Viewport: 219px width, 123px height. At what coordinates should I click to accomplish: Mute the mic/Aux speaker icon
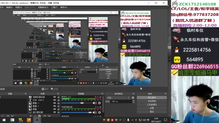[x=94, y=103]
